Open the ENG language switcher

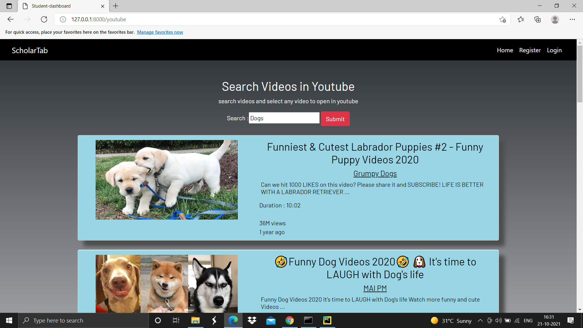click(x=528, y=320)
